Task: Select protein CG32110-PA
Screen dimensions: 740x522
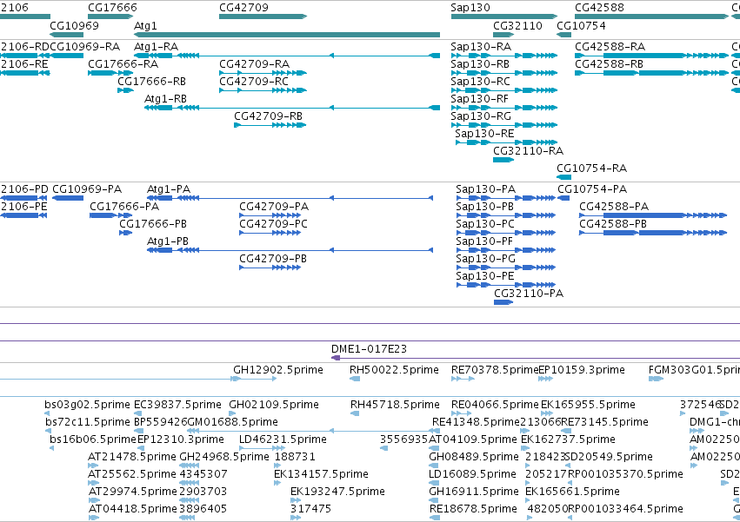Action: click(503, 302)
